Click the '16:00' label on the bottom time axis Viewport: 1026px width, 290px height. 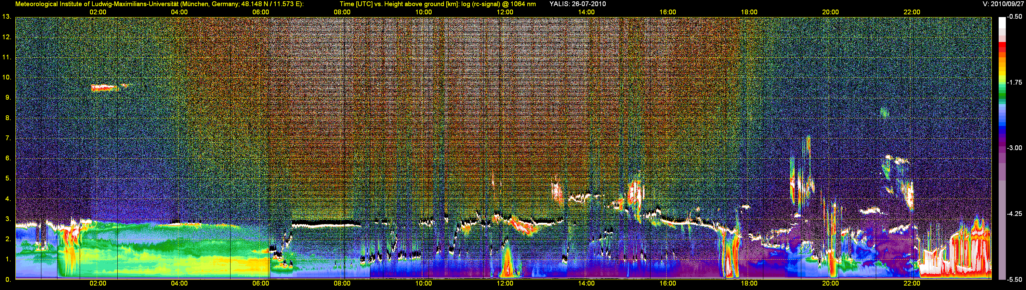[668, 284]
